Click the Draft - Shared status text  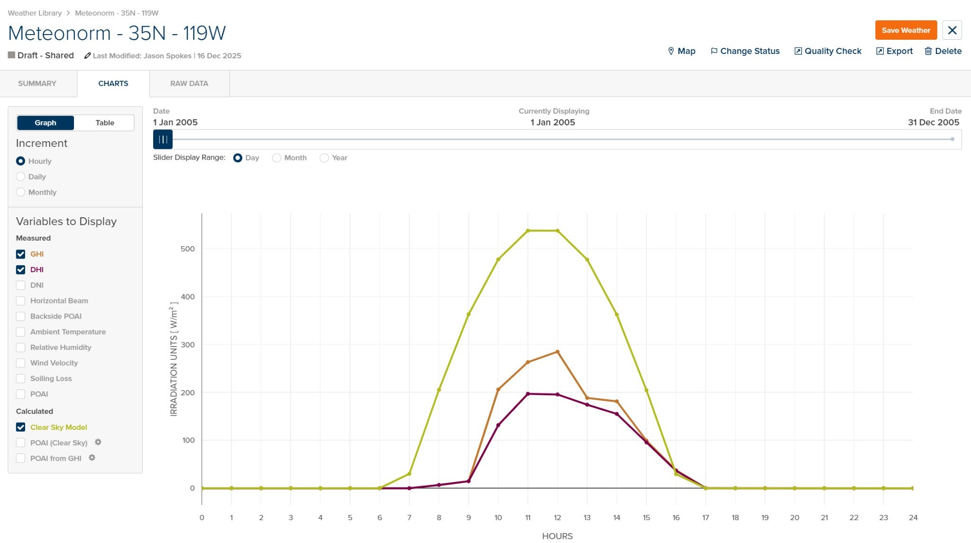click(x=46, y=55)
